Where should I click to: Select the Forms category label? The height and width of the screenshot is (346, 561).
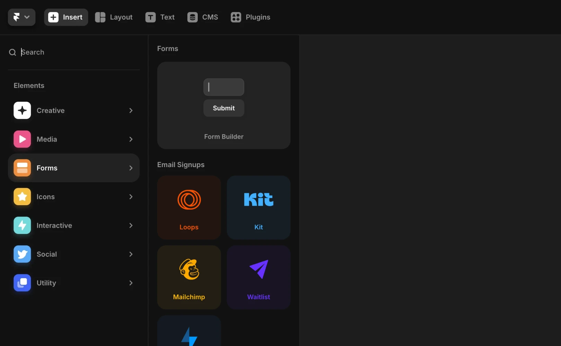pyautogui.click(x=47, y=168)
